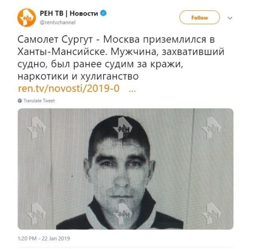Open the @rentvchannel handle link

click(58, 23)
